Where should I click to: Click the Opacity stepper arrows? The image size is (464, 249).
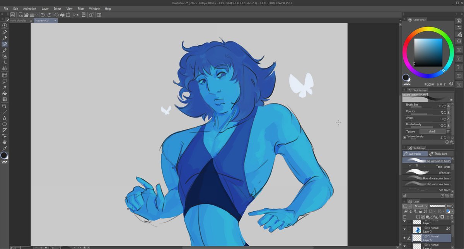point(445,113)
